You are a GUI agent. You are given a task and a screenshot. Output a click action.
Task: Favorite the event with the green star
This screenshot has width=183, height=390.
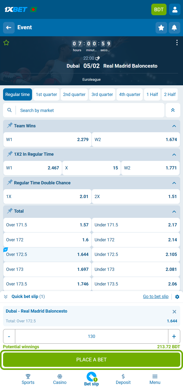[x=6, y=43]
